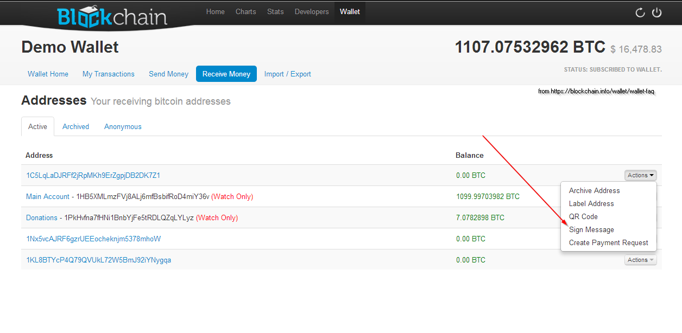The image size is (682, 333).
Task: Click the 'Your receiving bitcoin addresses' subtitle
Action: click(161, 101)
